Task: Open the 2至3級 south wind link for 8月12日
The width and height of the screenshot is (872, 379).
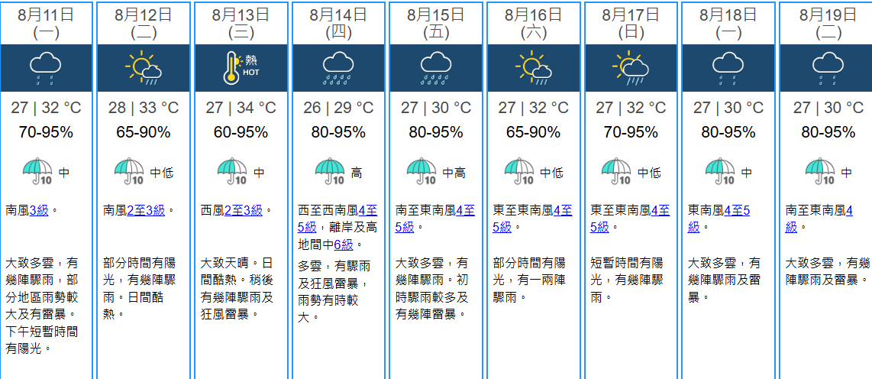Action: [147, 210]
